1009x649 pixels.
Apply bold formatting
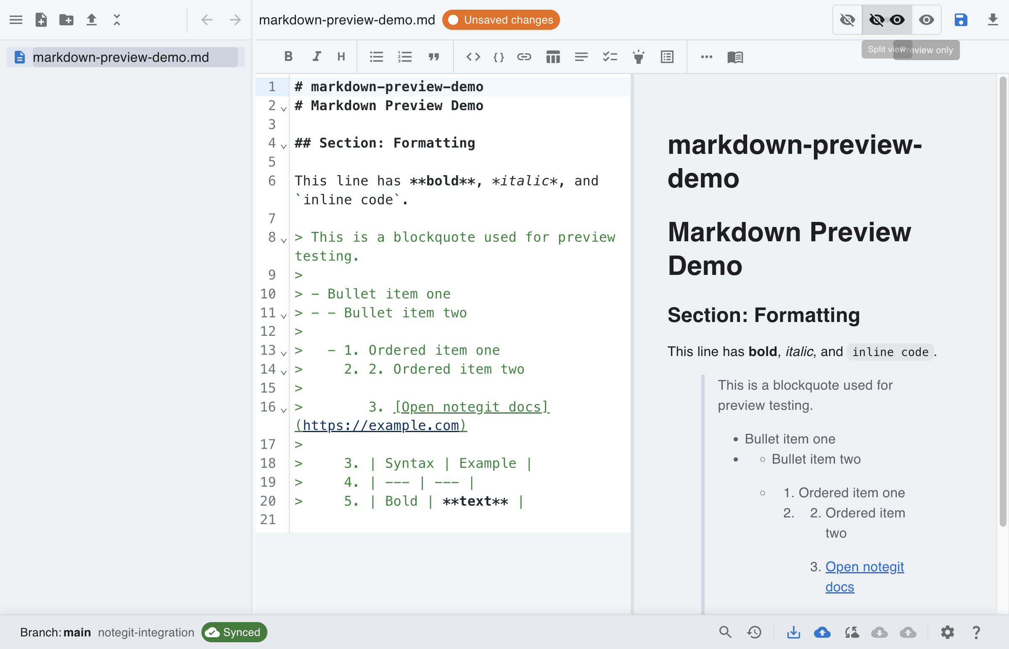coord(288,56)
